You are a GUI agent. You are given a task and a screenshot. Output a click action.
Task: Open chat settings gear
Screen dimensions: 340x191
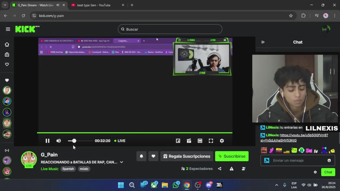tap(315, 172)
